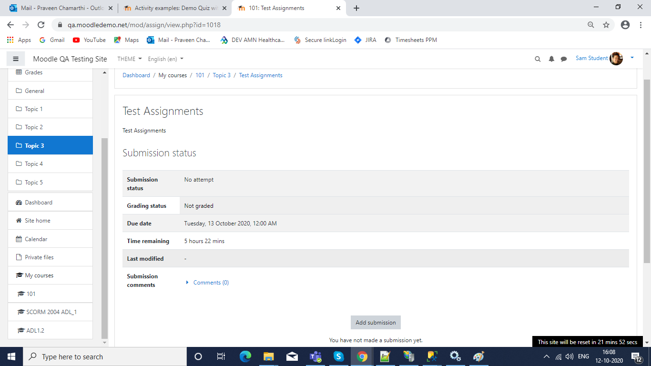The height and width of the screenshot is (366, 651).
Task: Open File Explorer from the taskbar
Action: (x=269, y=356)
